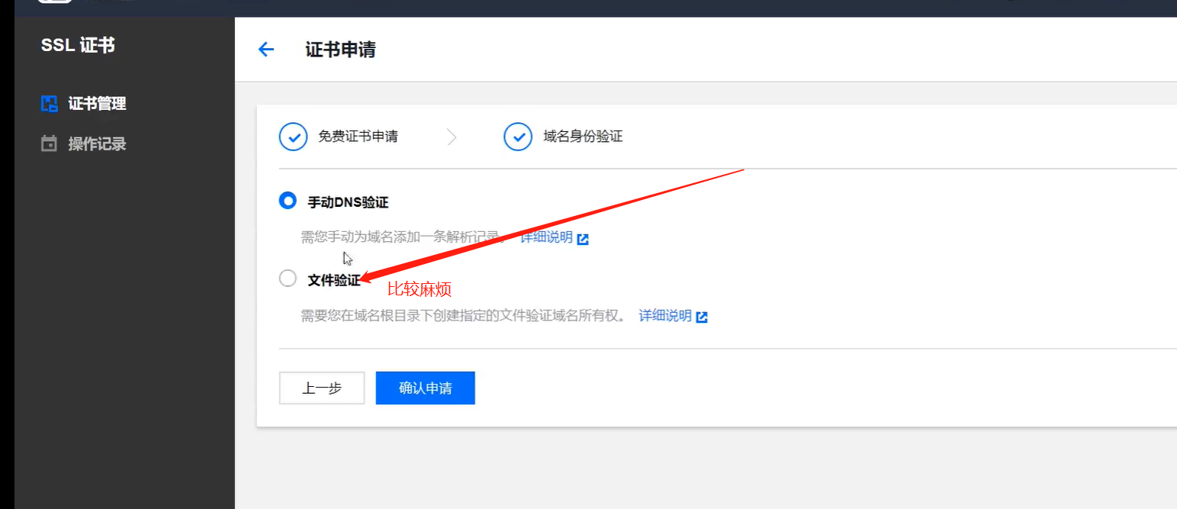Viewport: 1177px width, 509px height.
Task: Click external link icon beside DNS 详细说明
Action: pyautogui.click(x=583, y=239)
